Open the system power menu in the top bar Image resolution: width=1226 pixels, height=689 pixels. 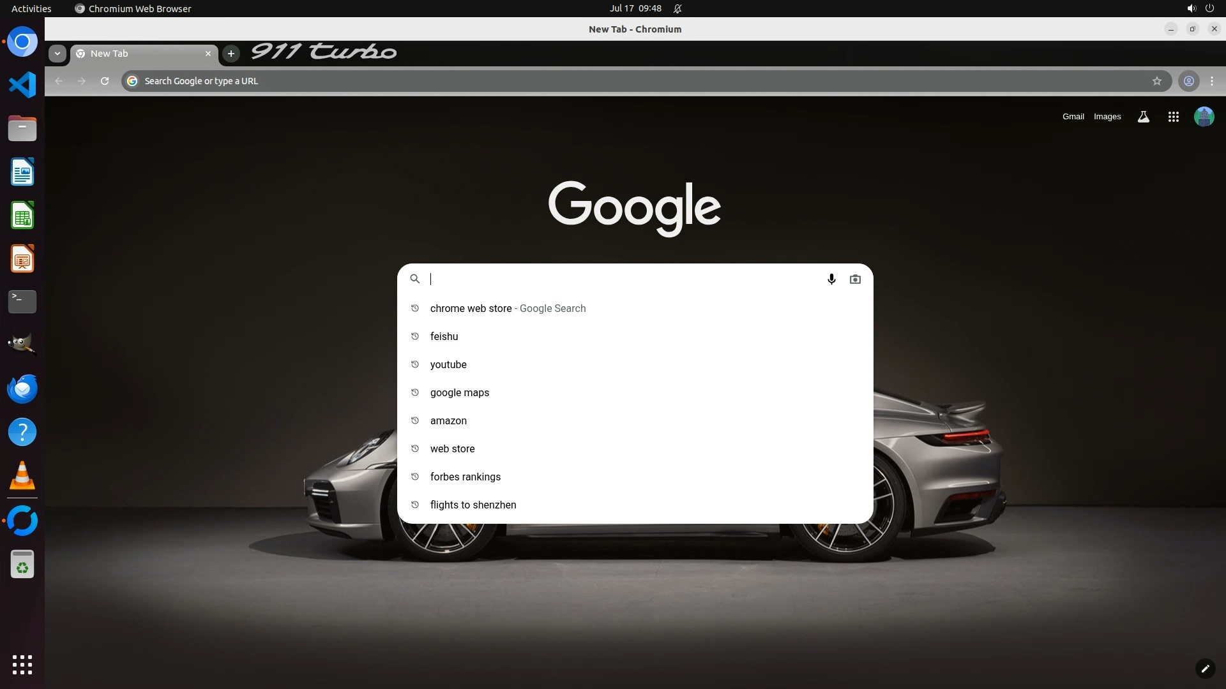click(x=1209, y=8)
